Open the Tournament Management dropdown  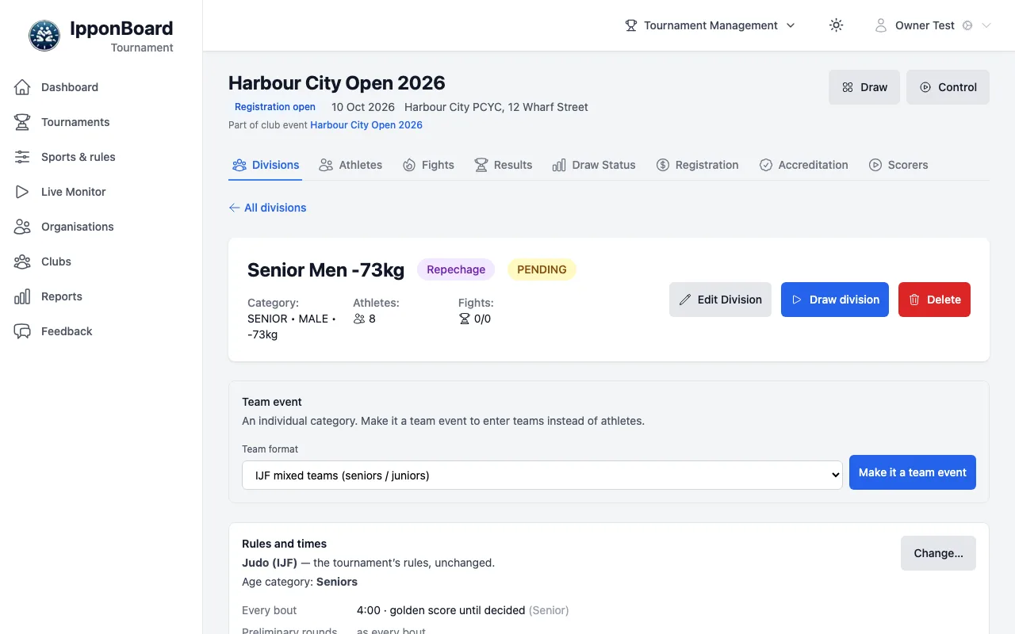point(710,25)
